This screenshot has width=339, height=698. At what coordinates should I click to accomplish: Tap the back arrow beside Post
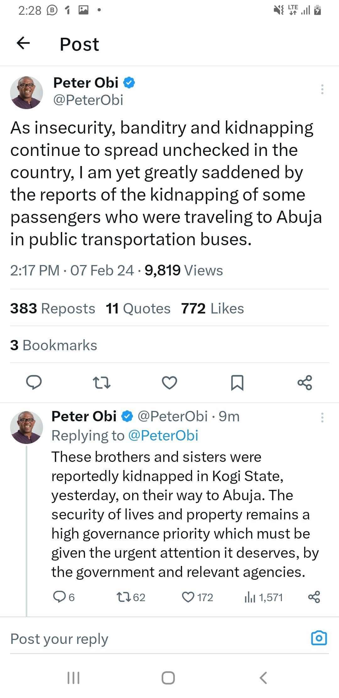point(23,43)
